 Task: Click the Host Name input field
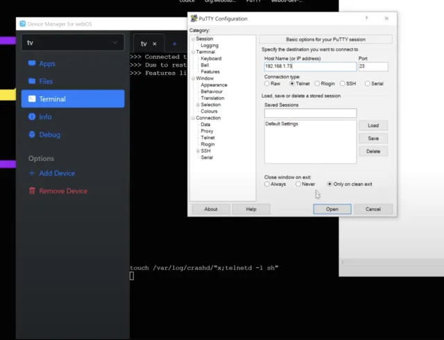coord(310,67)
